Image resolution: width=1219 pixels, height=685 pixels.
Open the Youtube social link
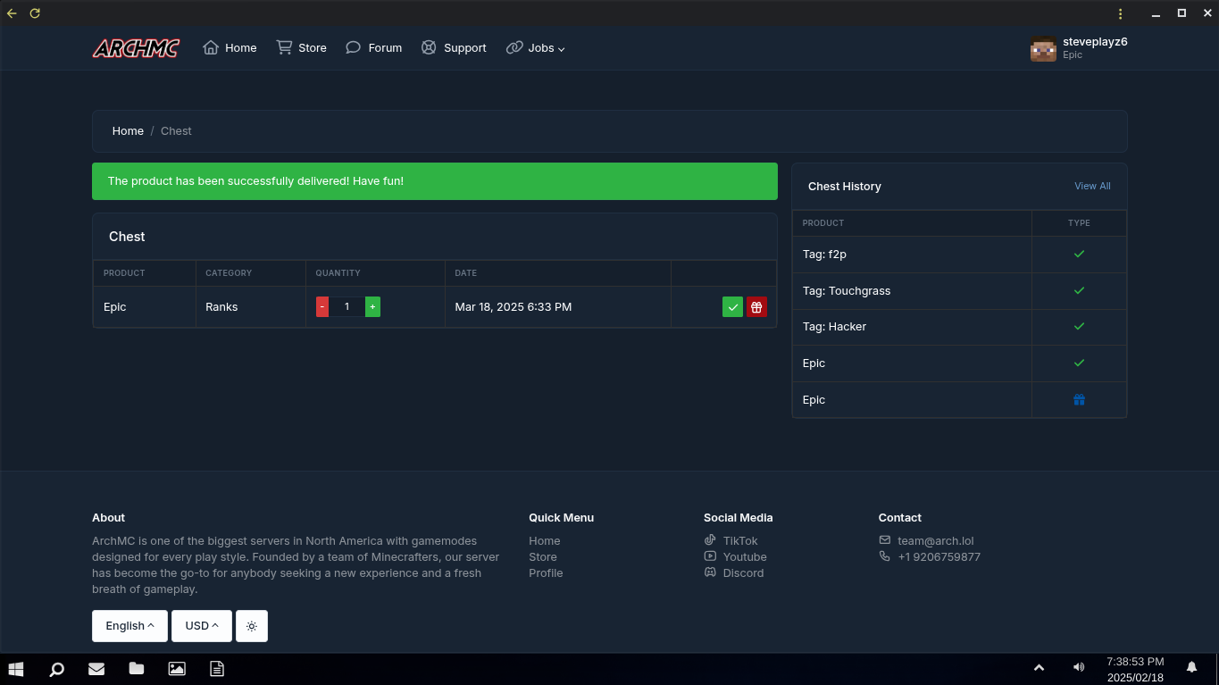click(x=735, y=557)
